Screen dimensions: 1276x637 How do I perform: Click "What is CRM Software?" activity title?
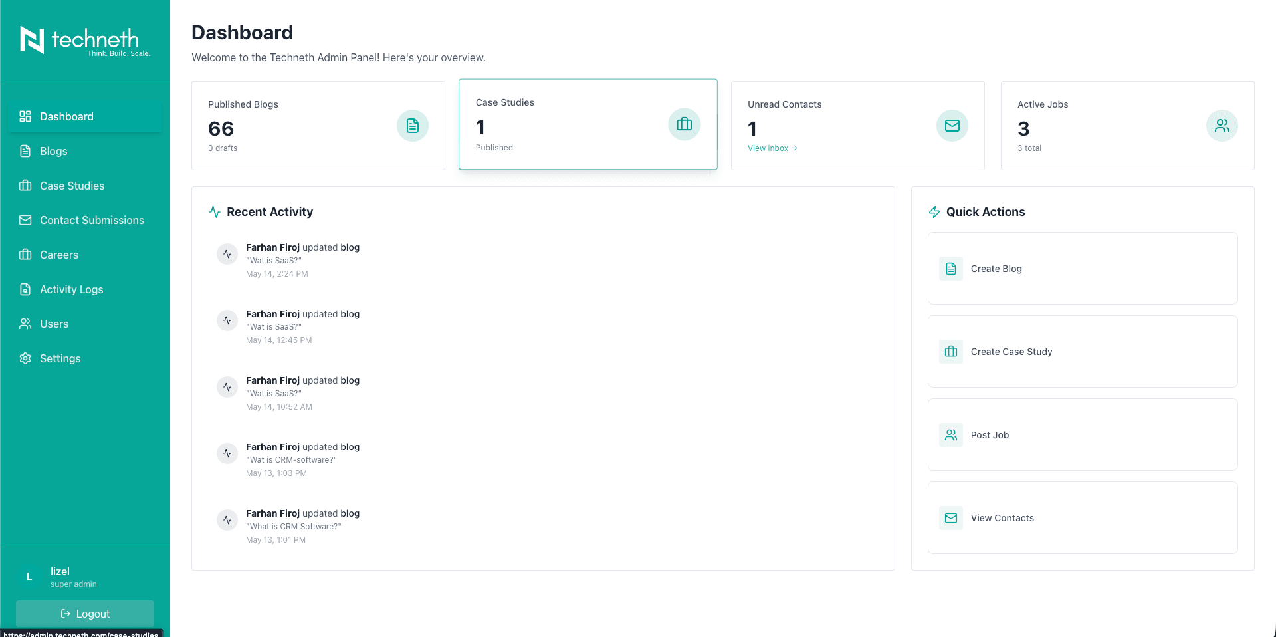pos(294,527)
